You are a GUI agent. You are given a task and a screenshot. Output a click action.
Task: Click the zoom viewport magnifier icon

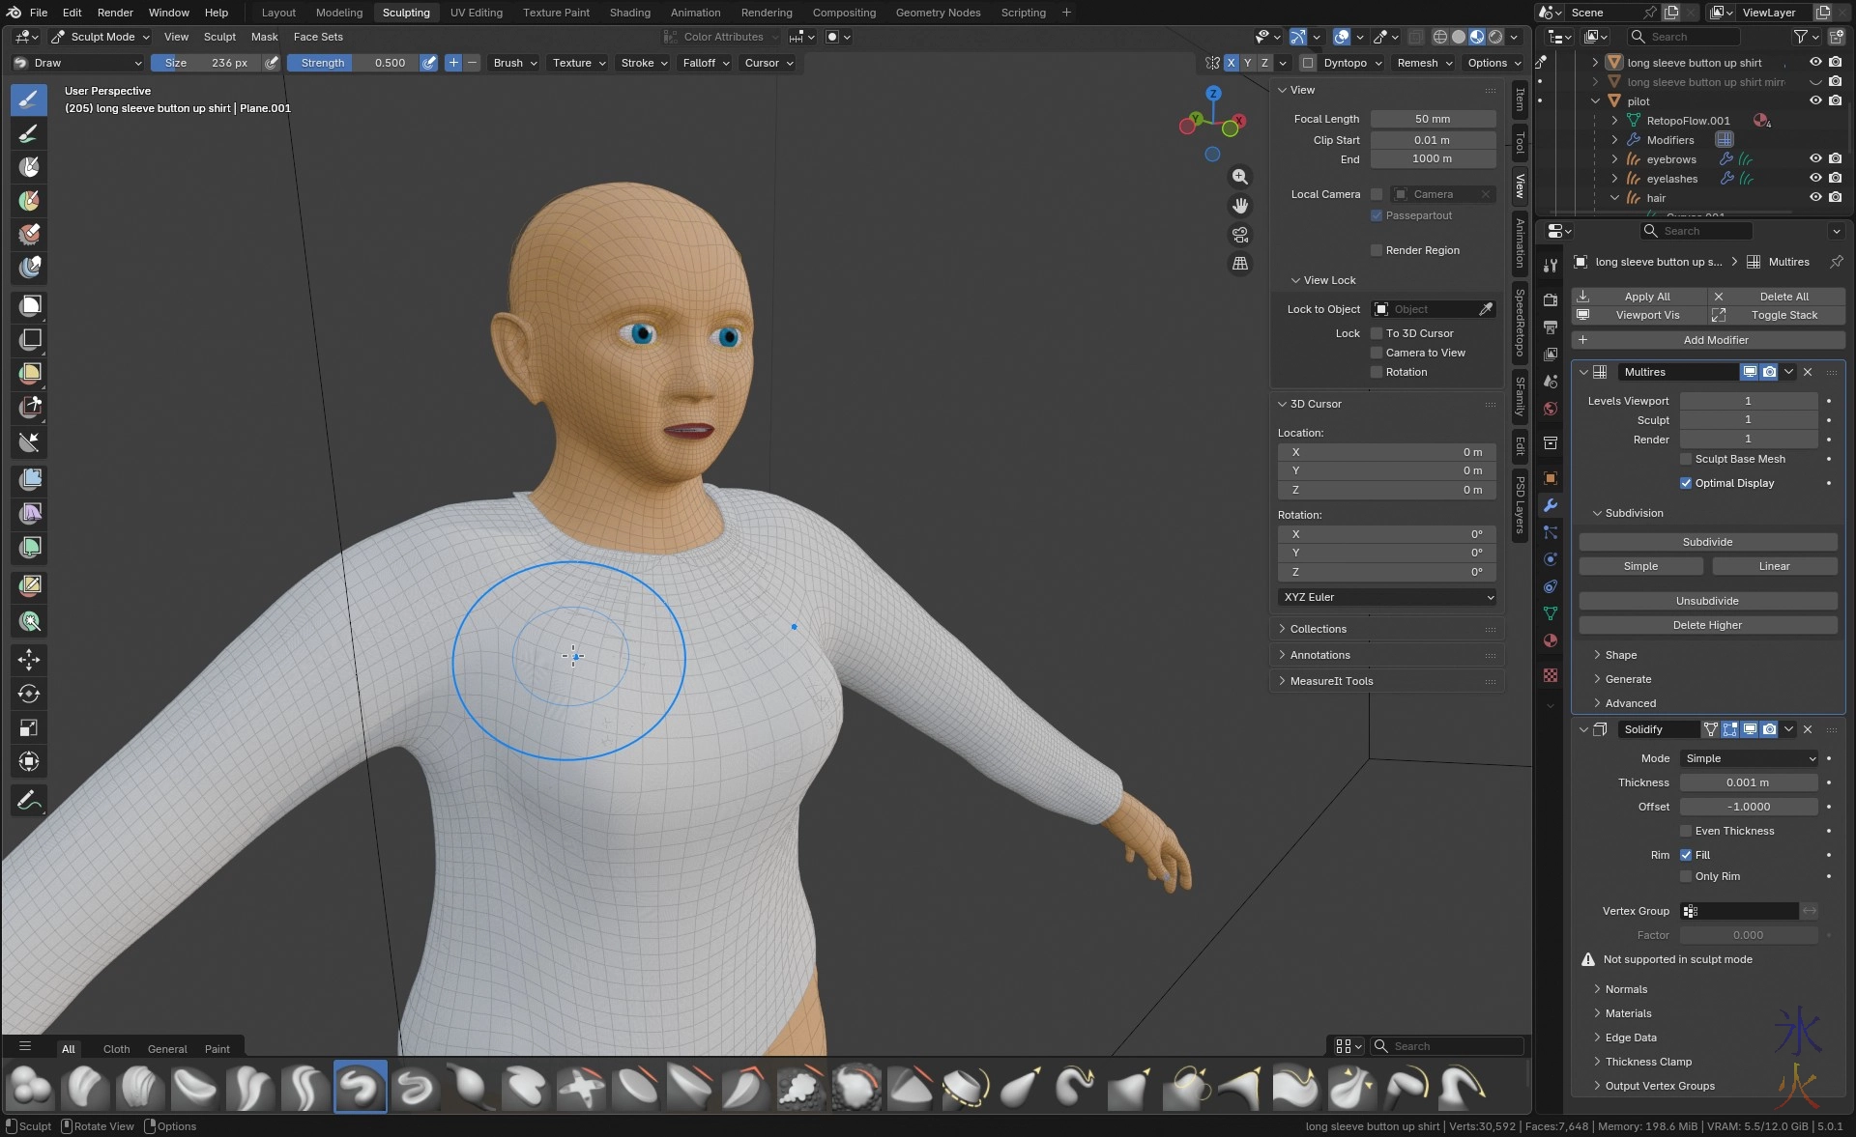[1240, 177]
